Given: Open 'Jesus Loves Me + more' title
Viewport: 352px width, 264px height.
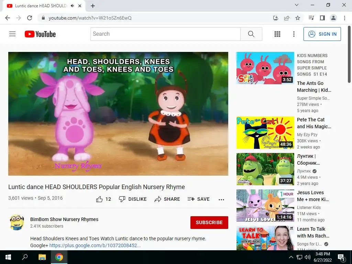Looking at the screenshot, I should point(313,196).
